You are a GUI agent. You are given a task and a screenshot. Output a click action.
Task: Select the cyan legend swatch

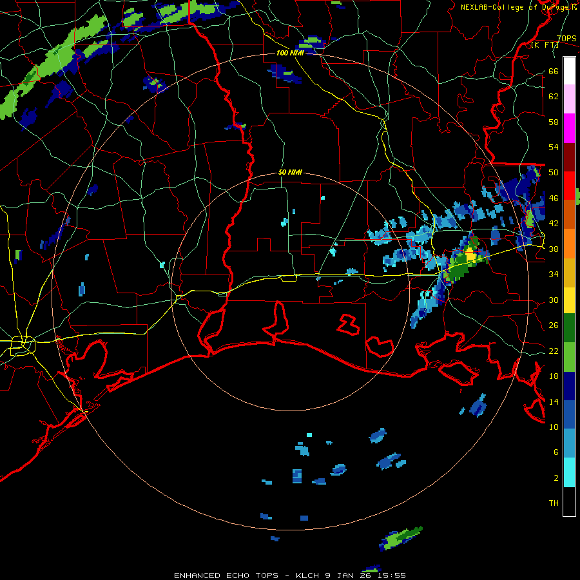click(x=569, y=472)
